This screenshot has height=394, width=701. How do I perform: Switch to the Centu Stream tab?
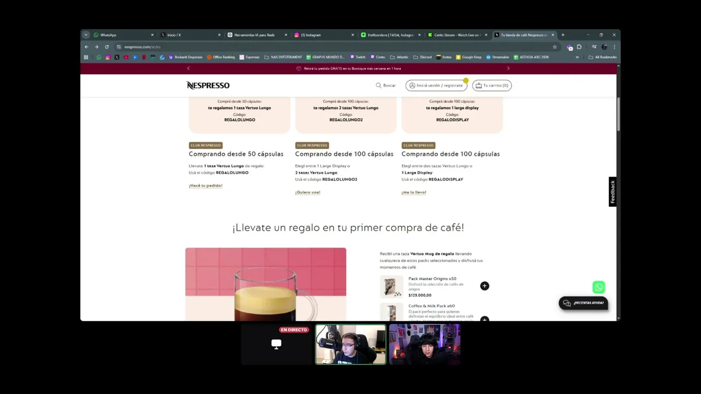click(456, 35)
